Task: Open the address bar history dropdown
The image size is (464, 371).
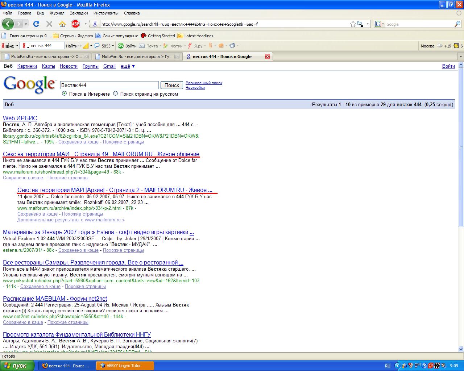Action: [368, 24]
